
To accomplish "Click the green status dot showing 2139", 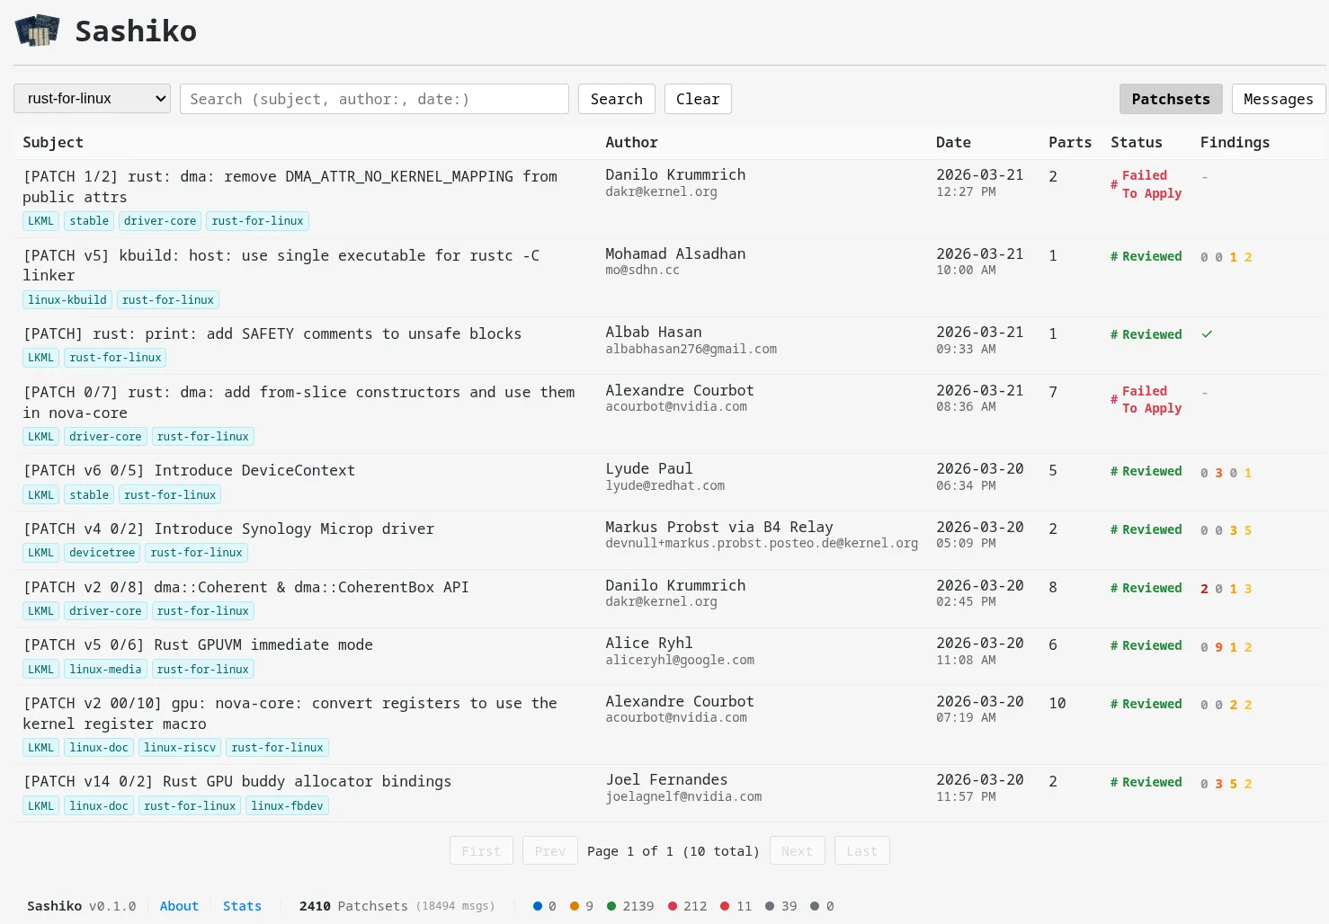I will (611, 906).
